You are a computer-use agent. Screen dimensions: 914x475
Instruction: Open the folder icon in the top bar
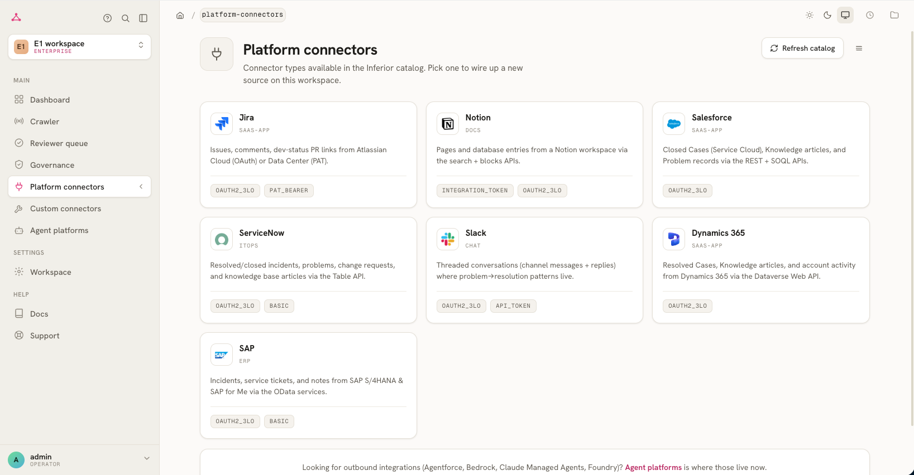click(x=894, y=15)
